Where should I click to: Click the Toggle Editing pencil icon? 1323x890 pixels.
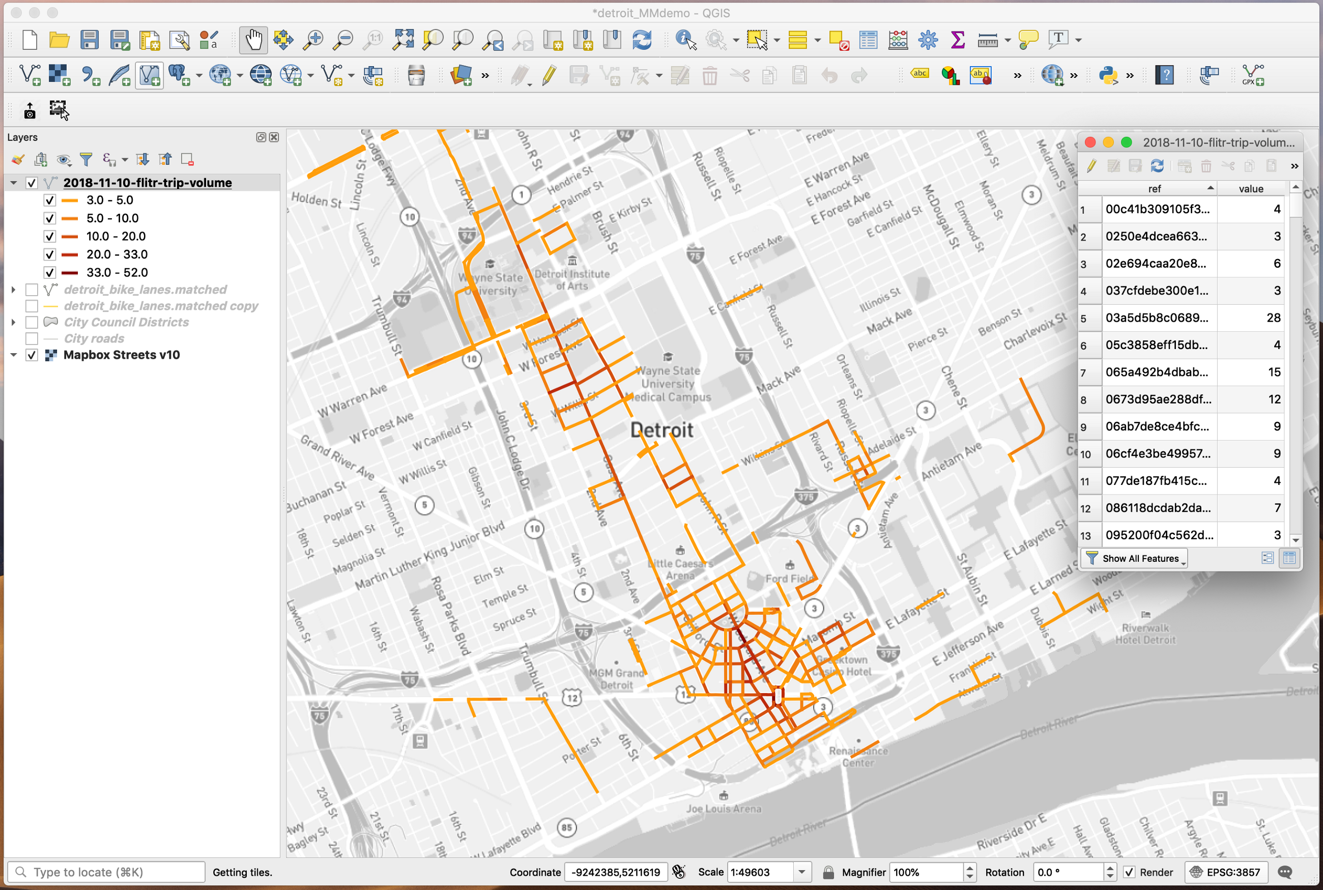pyautogui.click(x=549, y=75)
